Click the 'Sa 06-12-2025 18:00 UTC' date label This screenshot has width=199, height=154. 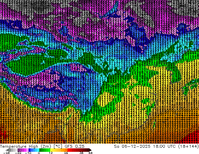145,146
